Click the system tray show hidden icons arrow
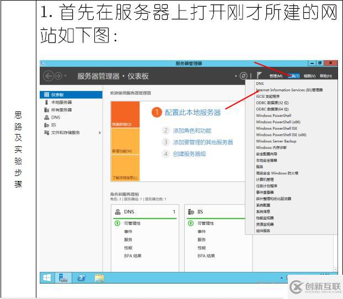Viewport: 343px width, 299px height. click(x=282, y=278)
